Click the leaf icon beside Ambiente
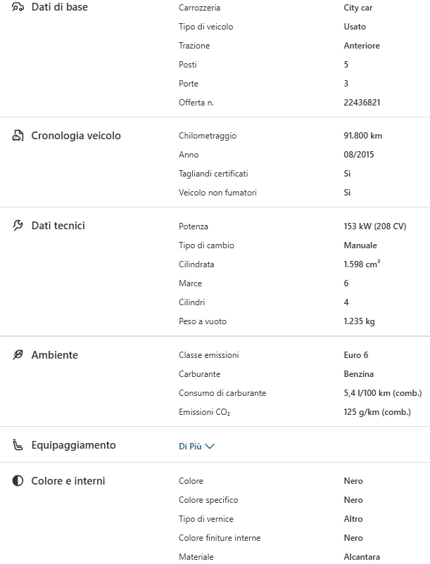Viewport: 430px width, 564px height. (x=18, y=355)
